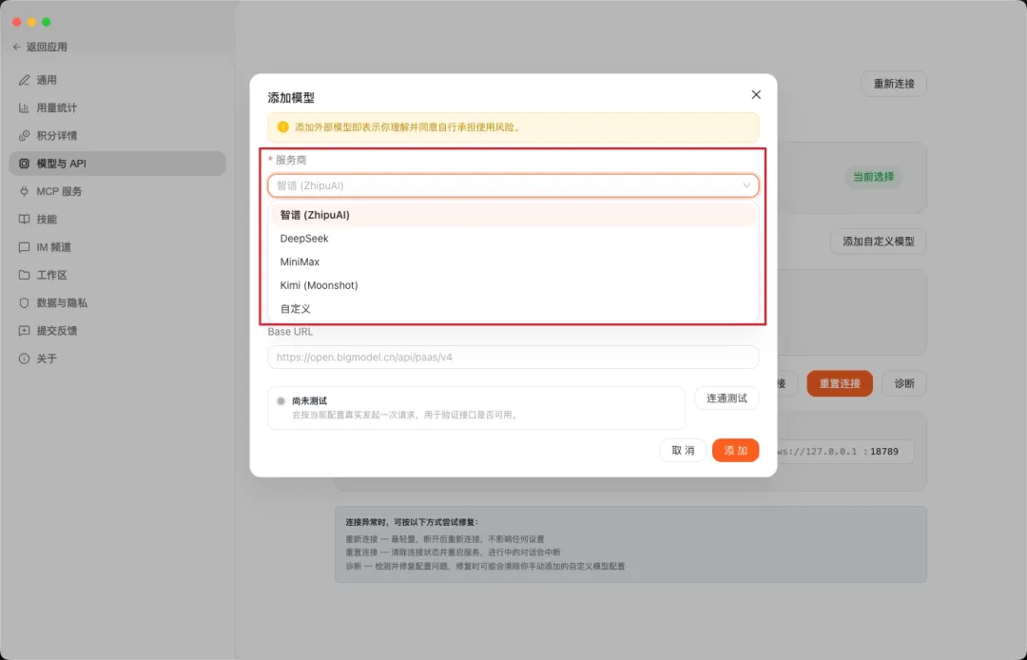Screen dimensions: 1027x660
Task: Click the back arrow beside 返回应用
Action: click(x=17, y=48)
